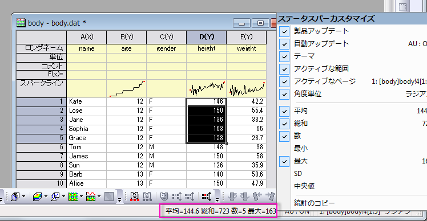Viewport: 427px width, 221px height.
Task: Click height cell 148 in Tom's row
Action: click(x=207, y=147)
